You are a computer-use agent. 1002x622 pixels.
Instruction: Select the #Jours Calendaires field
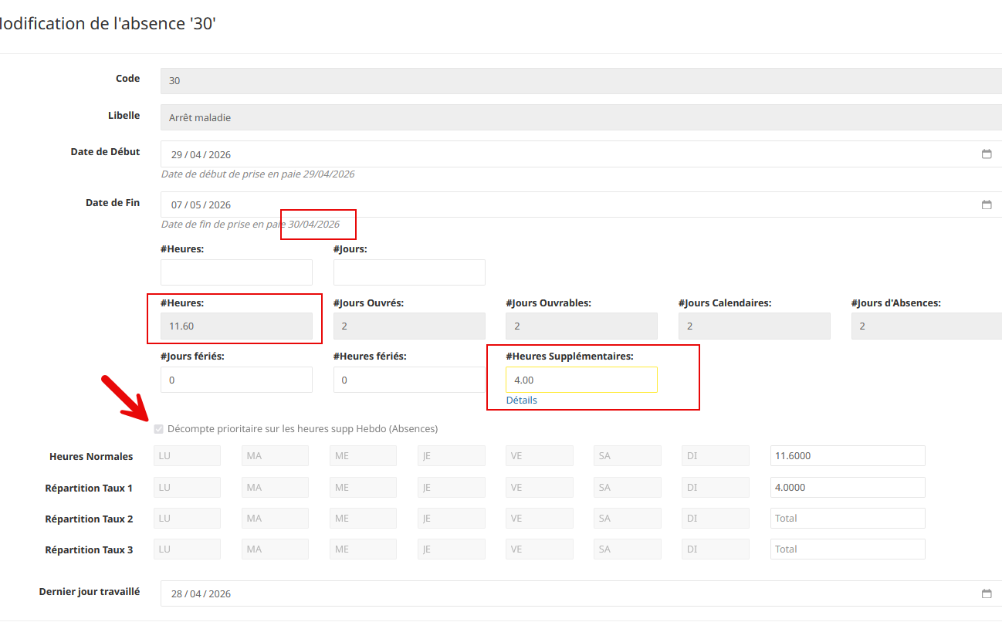(754, 326)
